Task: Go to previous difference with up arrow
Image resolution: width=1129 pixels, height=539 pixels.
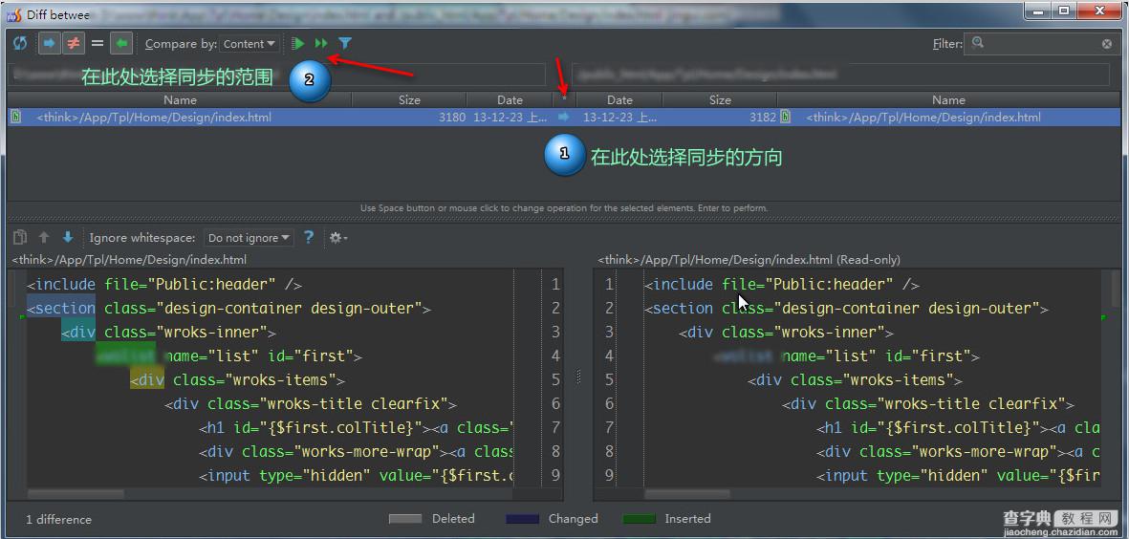Action: (44, 237)
